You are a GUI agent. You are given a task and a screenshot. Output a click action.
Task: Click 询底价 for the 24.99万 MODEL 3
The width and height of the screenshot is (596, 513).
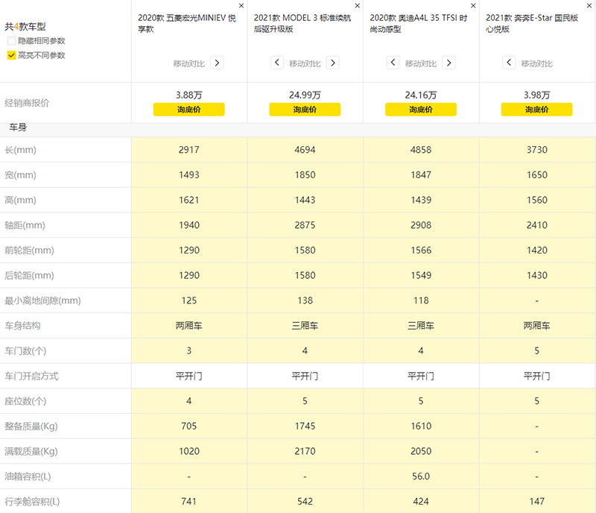(305, 110)
